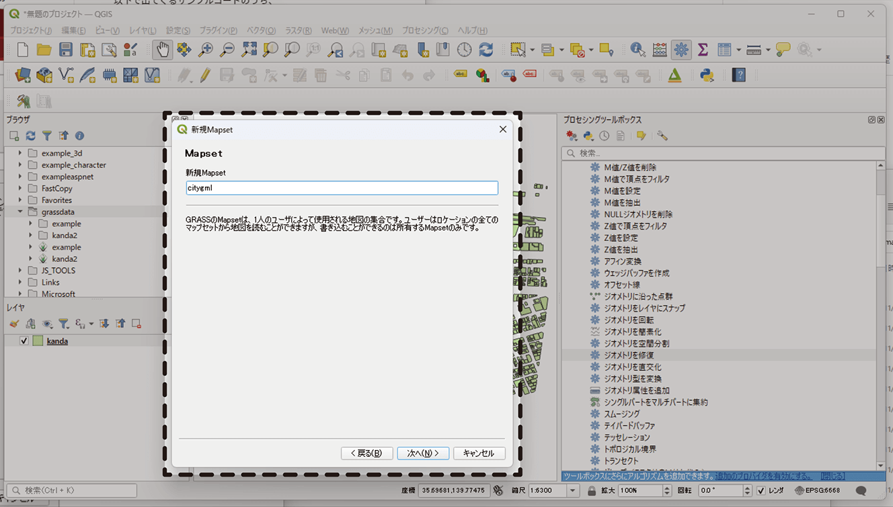Open the Python Console icon
The height and width of the screenshot is (507, 893).
707,75
